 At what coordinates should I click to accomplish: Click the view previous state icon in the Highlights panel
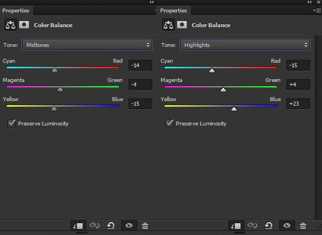(252, 225)
